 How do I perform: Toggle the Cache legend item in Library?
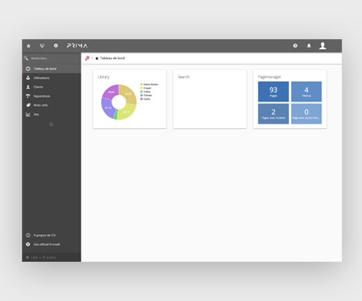[x=145, y=99]
